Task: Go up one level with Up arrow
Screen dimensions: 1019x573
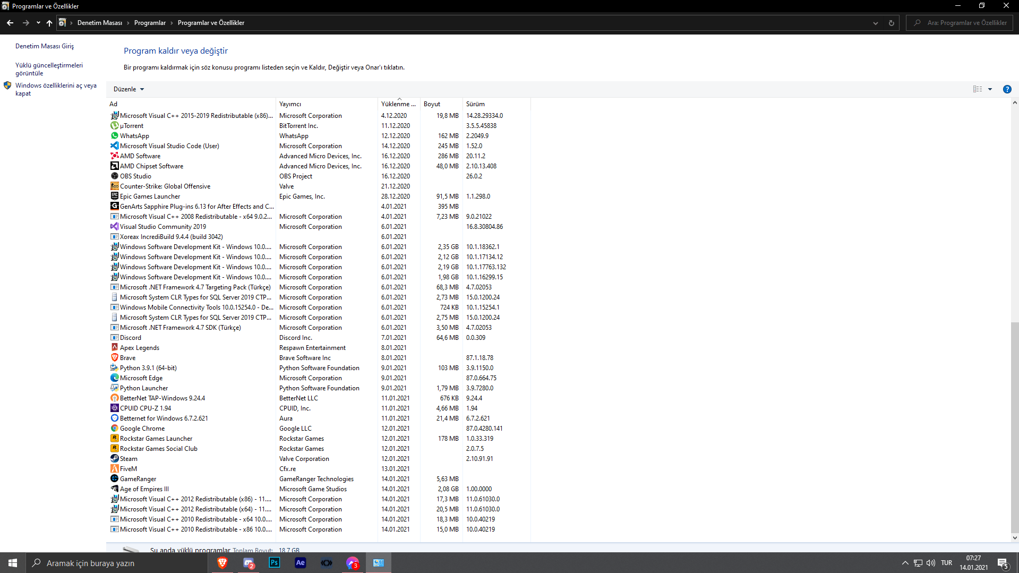Action: [x=49, y=23]
